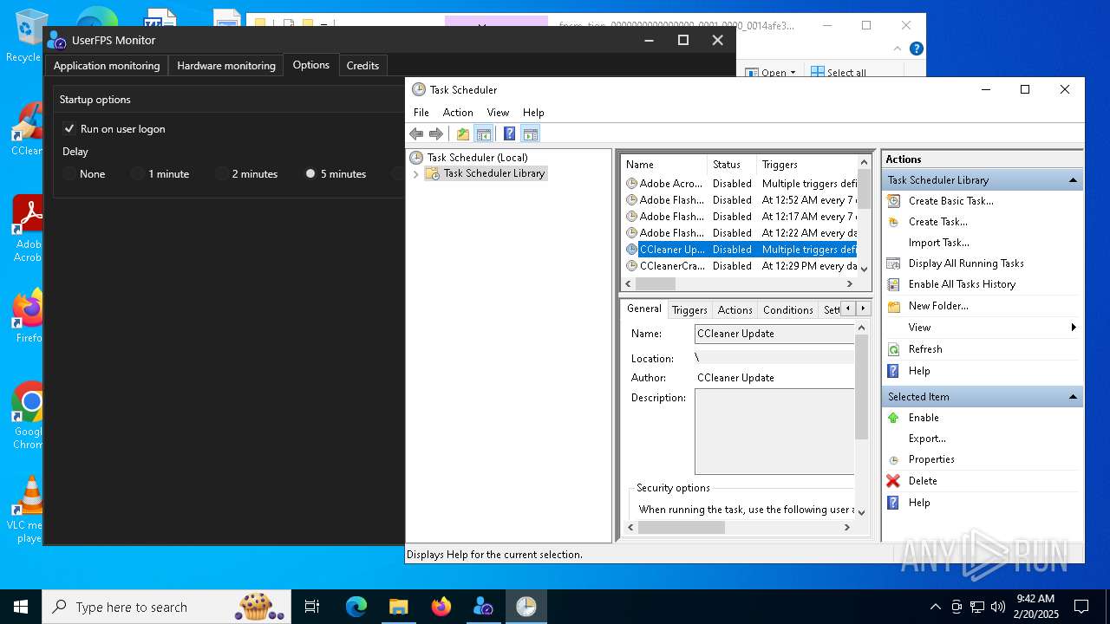
Task: Click Help icon under Selected Item
Action: [x=893, y=503]
